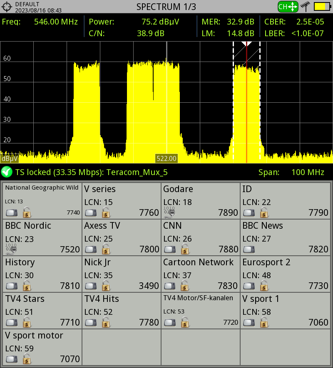Click the TV icon in the CNN cell
333x368 pixels.
click(x=170, y=249)
